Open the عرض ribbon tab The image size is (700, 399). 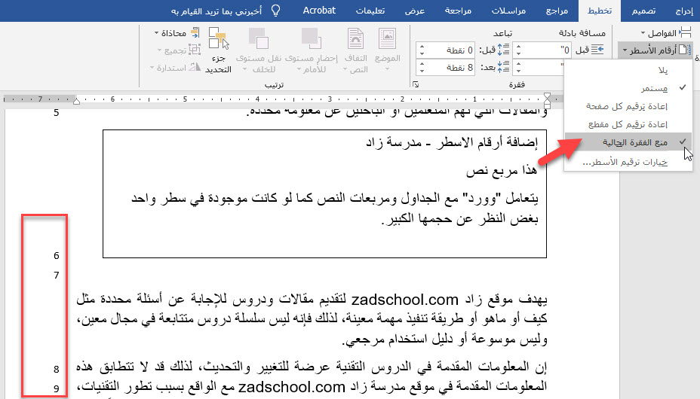(415, 11)
